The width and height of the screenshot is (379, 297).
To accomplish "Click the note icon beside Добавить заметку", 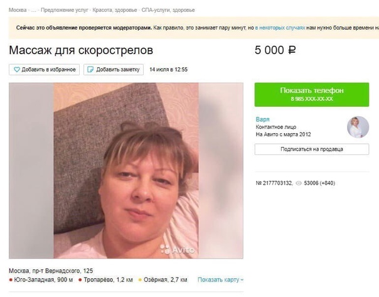I will pyautogui.click(x=90, y=70).
